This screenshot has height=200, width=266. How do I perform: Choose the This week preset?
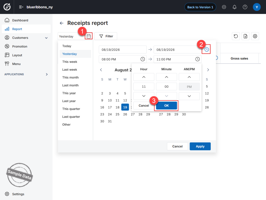click(75, 62)
